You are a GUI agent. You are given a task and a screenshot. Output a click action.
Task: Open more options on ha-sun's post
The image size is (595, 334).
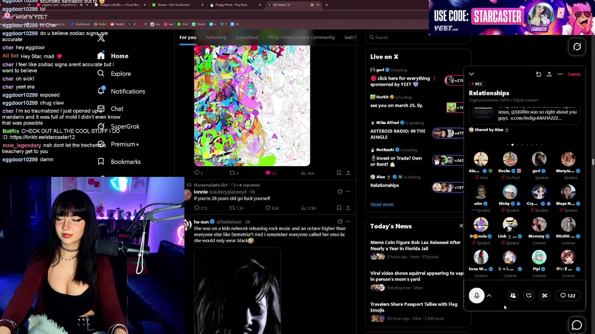point(348,222)
